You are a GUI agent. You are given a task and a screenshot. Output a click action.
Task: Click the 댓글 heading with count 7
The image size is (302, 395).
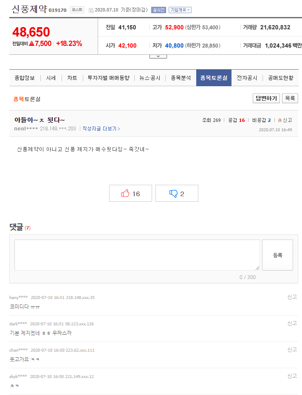point(20,227)
